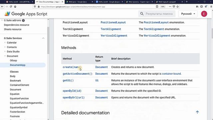Open VerticalAlignment type link in table
Screen dimensions: 213x120
pyautogui.click(x=114, y=36)
